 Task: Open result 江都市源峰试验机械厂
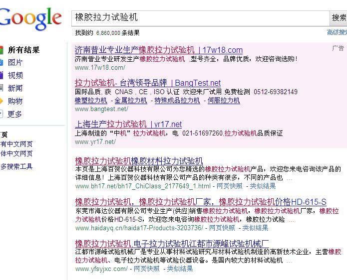(x=172, y=244)
